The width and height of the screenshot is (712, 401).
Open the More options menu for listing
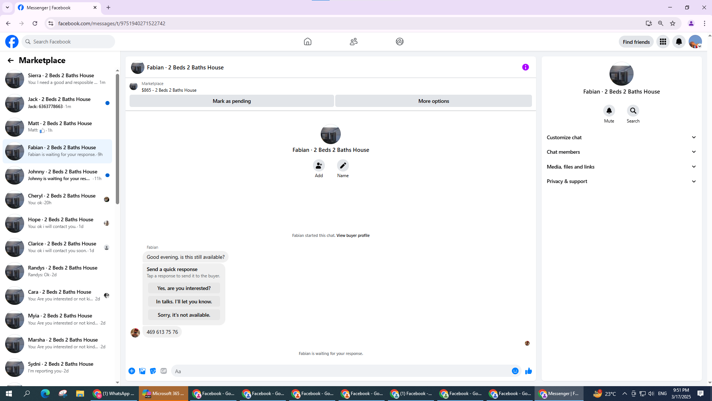coord(433,101)
